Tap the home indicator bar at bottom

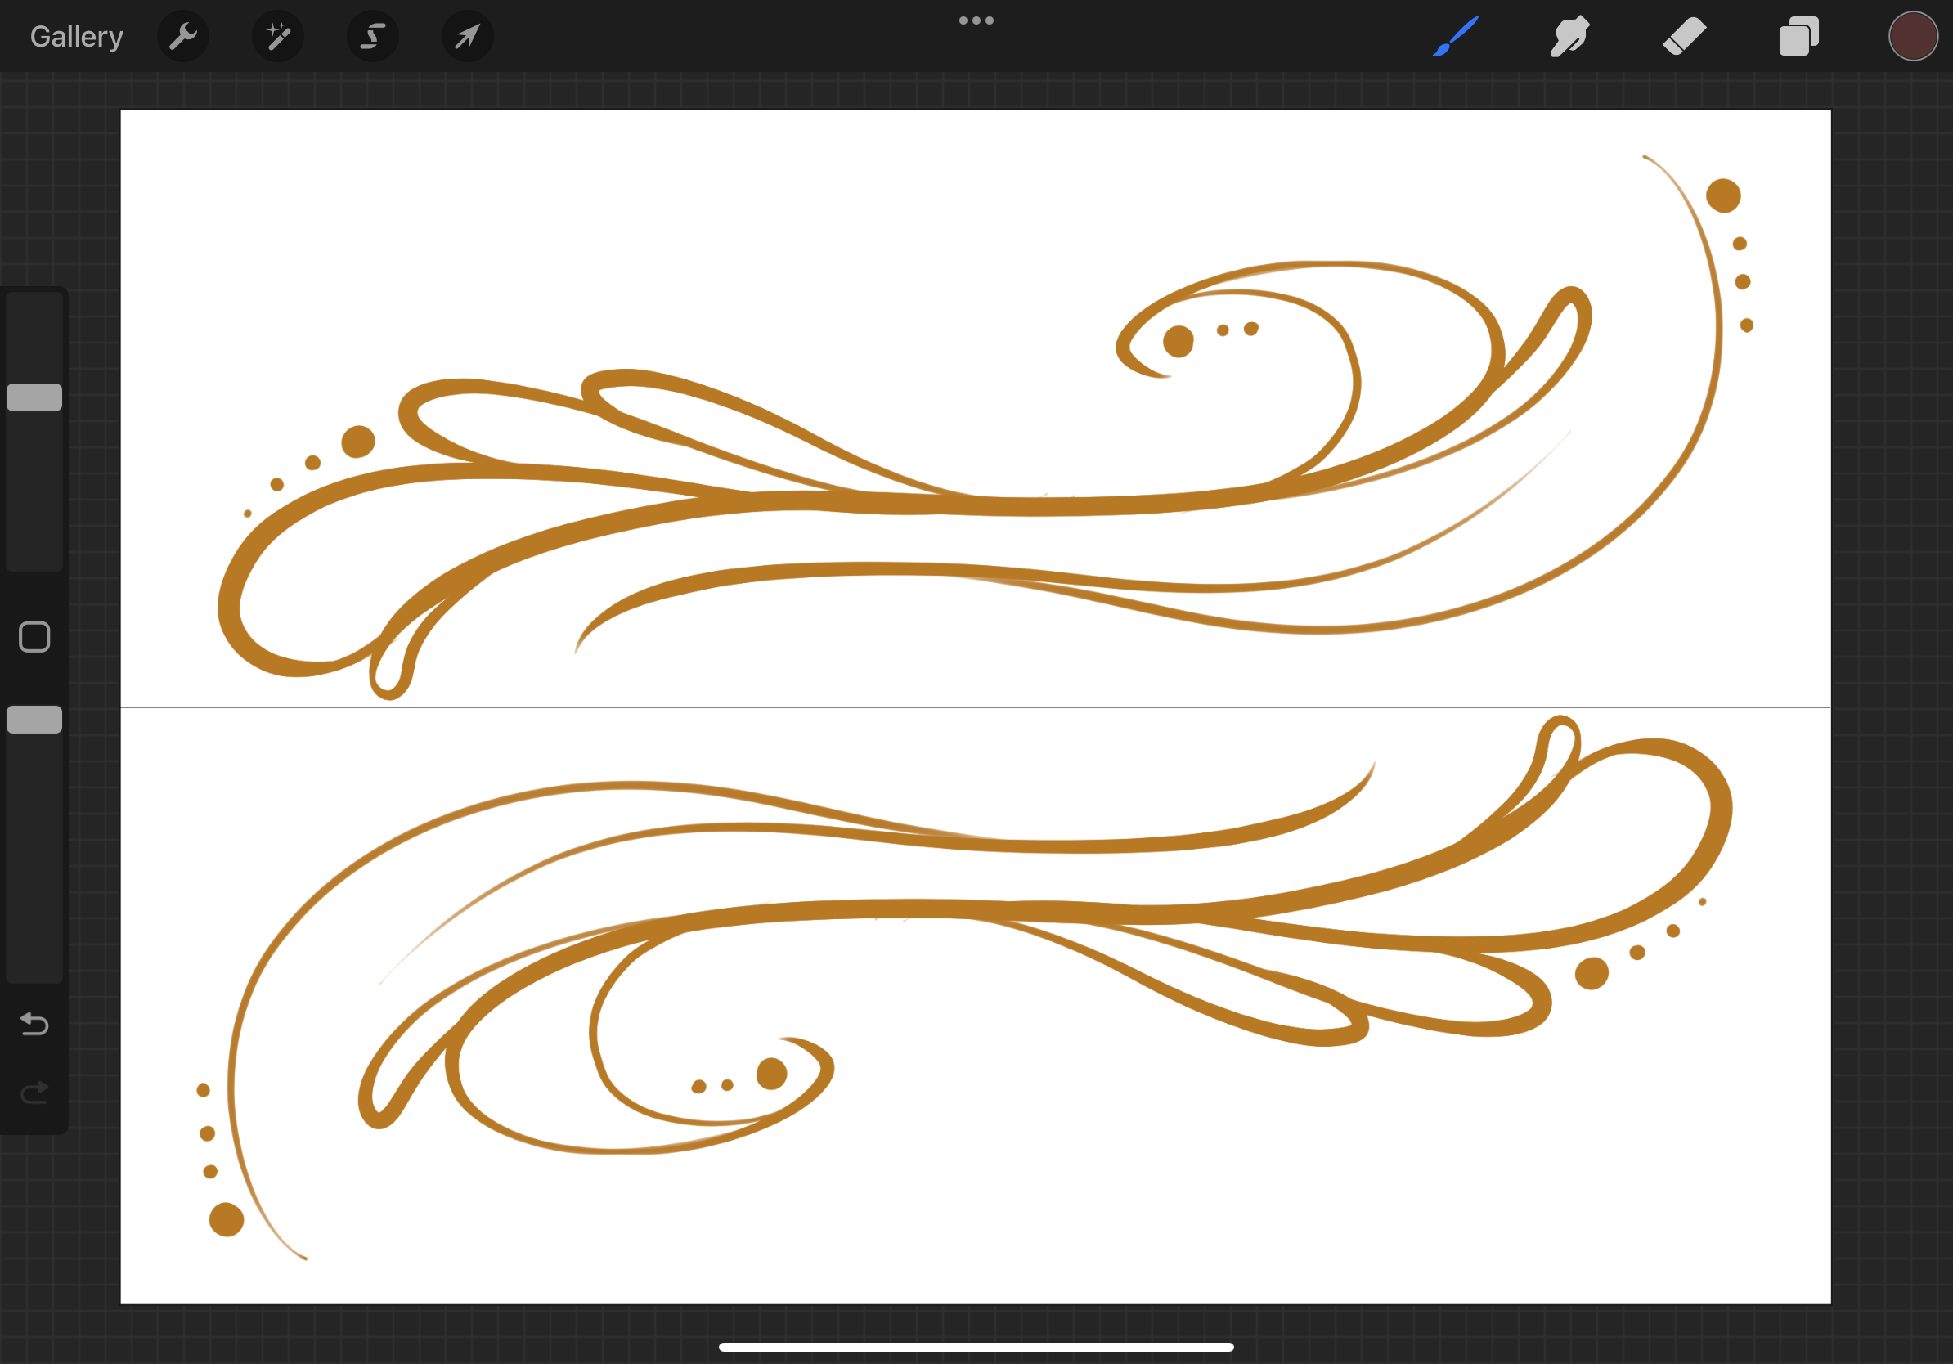pyautogui.click(x=976, y=1347)
